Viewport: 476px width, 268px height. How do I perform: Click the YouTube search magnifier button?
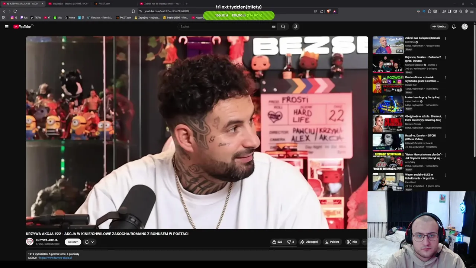(283, 26)
